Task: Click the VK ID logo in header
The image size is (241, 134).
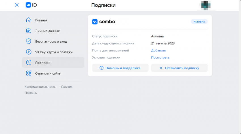Action: pos(31,5)
